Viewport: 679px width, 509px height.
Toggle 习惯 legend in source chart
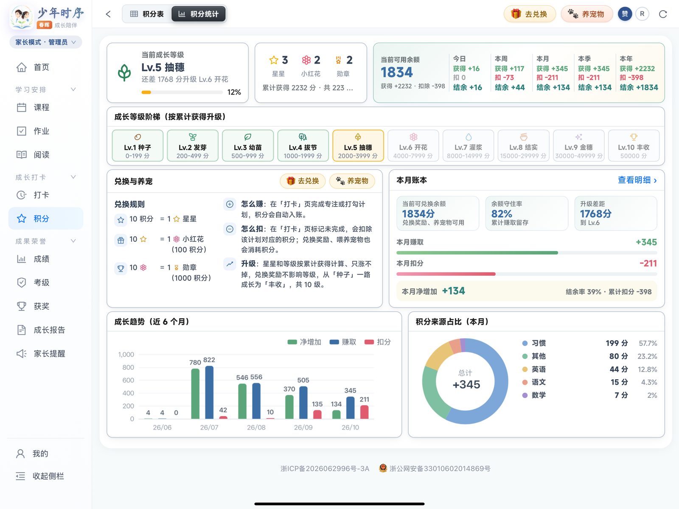point(534,343)
